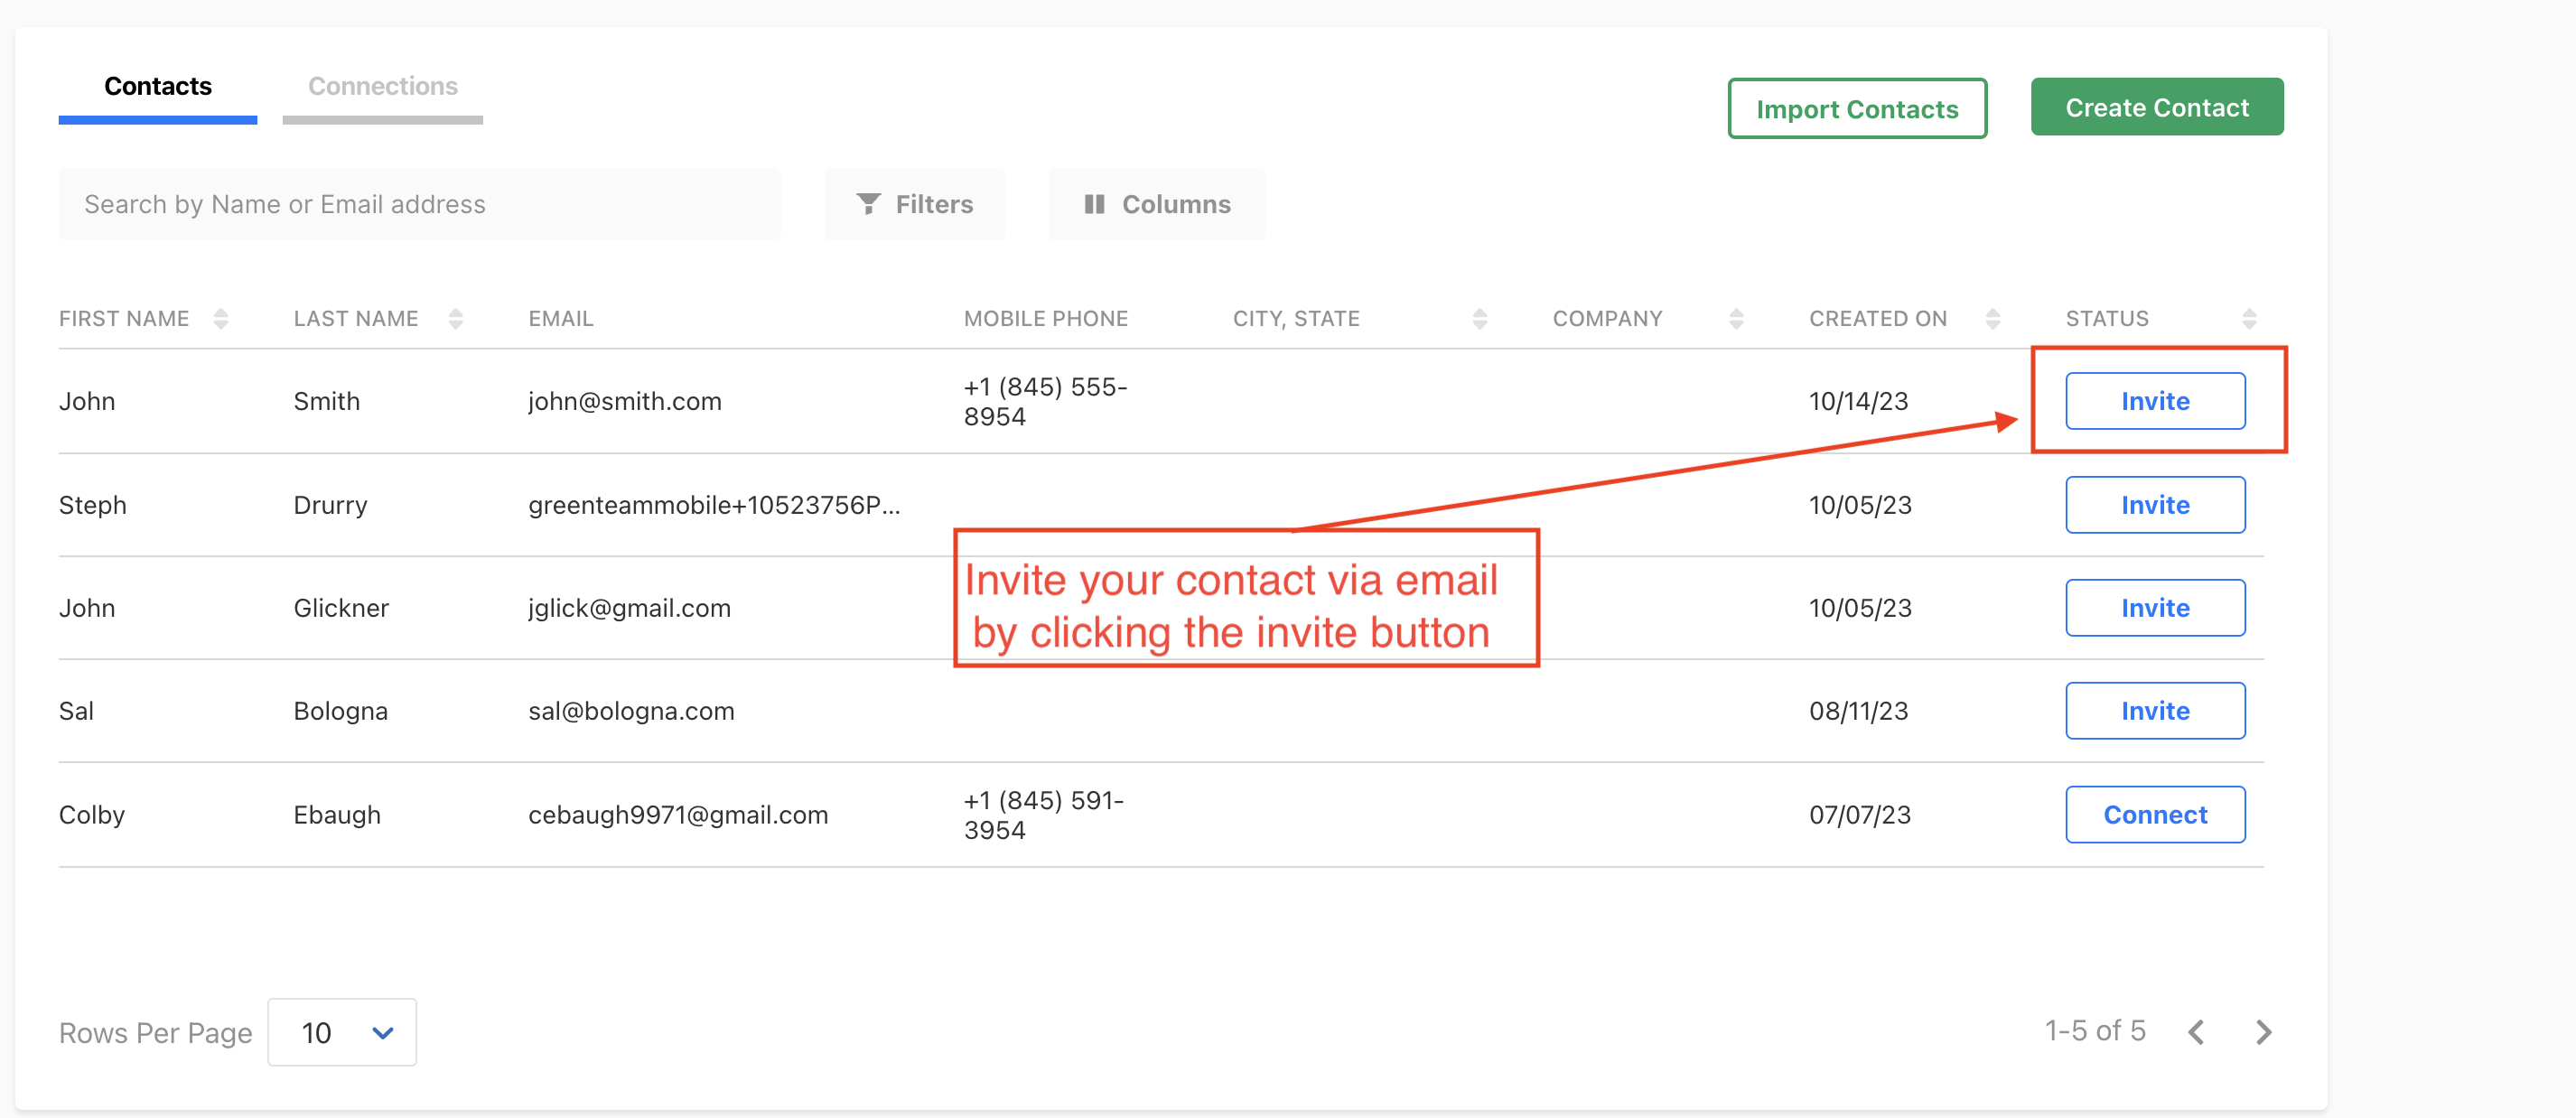
Task: Click first name Steph
Action: point(92,505)
